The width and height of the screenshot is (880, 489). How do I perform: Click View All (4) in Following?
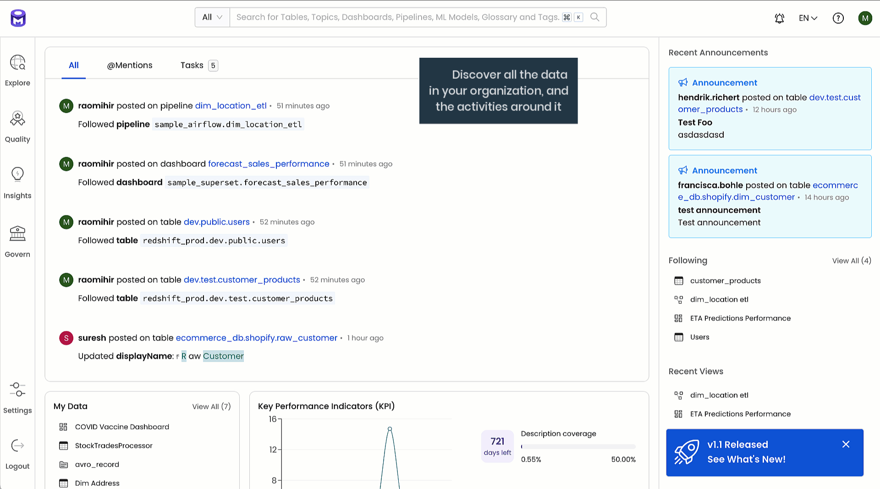pyautogui.click(x=851, y=260)
